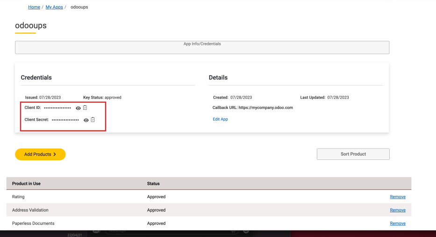Click the Edit App link

[220, 119]
